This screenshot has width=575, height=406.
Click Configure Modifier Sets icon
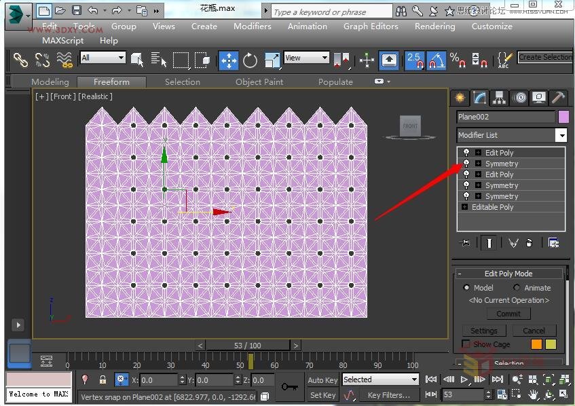click(x=553, y=243)
